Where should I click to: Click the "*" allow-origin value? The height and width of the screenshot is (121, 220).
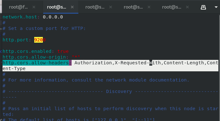[76, 57]
